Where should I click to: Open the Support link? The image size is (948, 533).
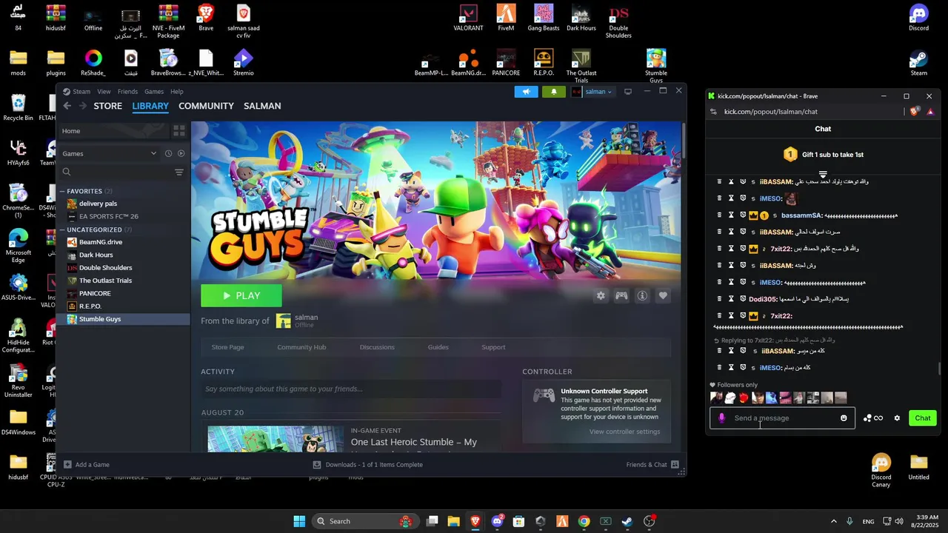493,347
